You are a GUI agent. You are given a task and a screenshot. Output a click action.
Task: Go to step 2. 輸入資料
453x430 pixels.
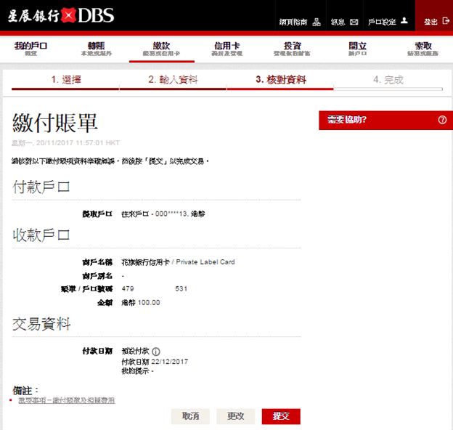(173, 80)
